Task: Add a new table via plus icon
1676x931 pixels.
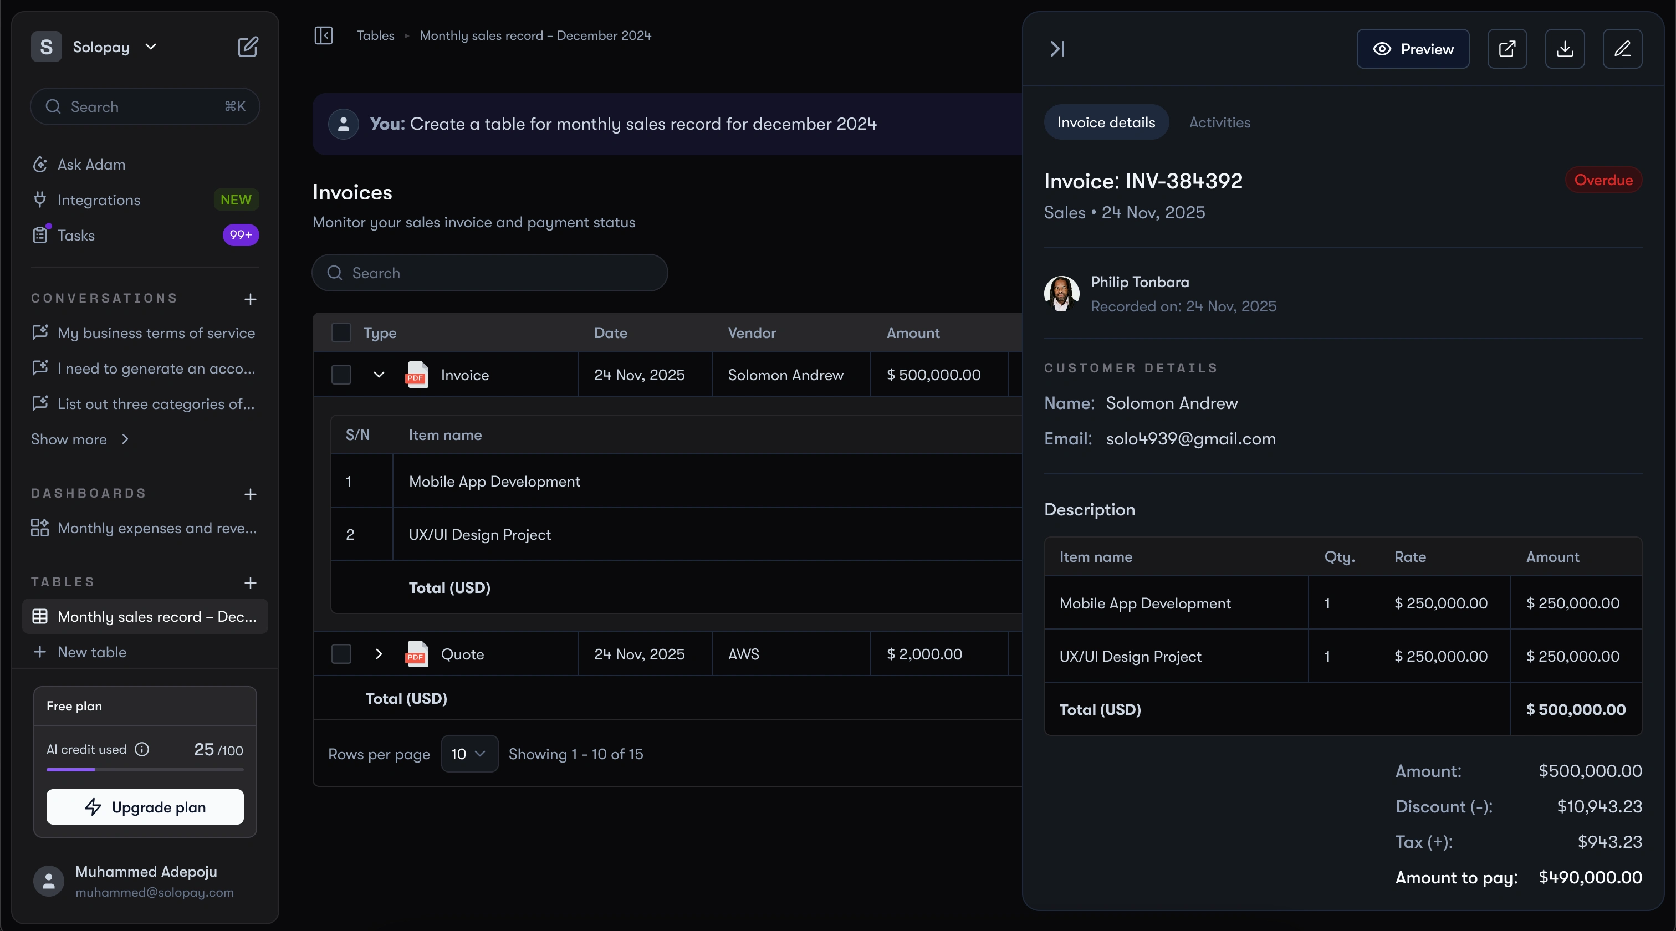Action: click(250, 582)
